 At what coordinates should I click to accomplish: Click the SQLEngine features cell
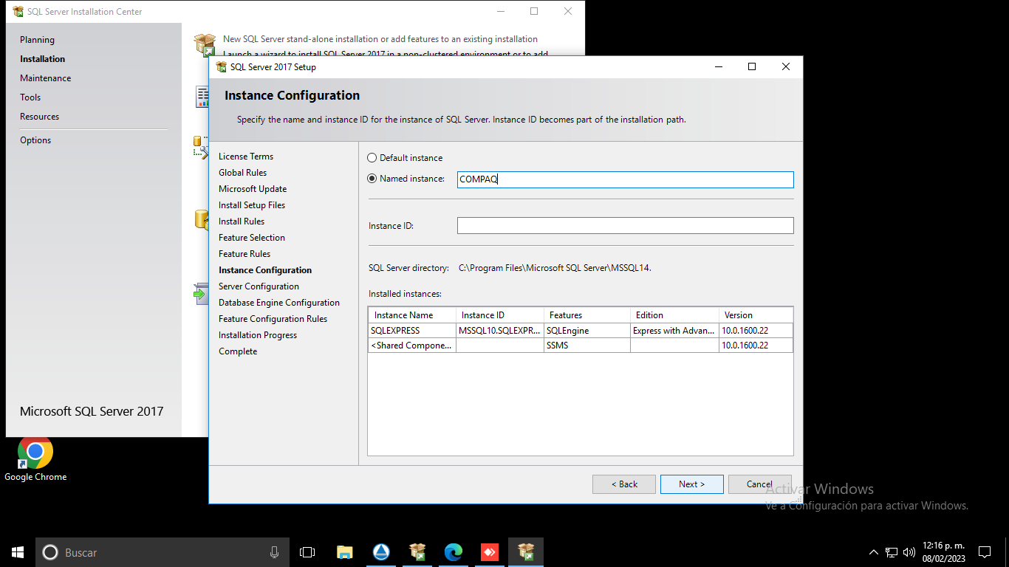586,331
